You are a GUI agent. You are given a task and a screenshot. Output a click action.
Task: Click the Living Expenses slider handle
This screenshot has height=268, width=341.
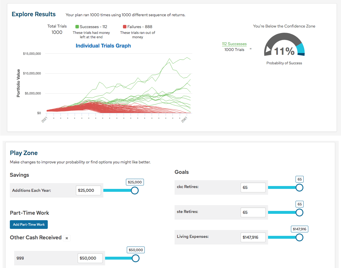click(299, 237)
